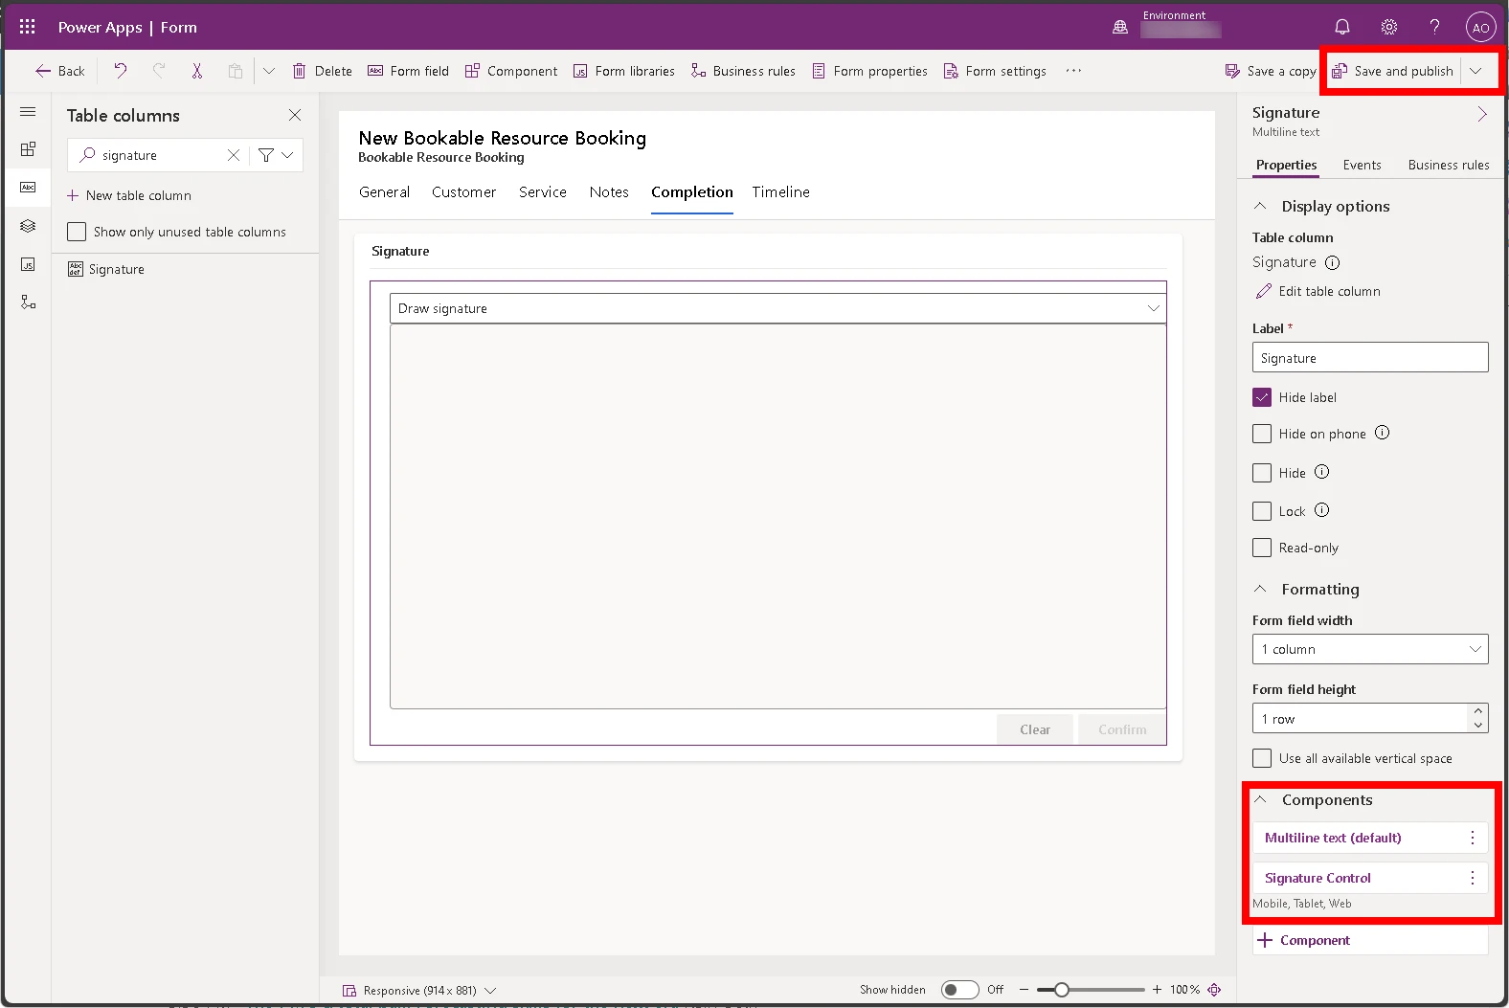Viewport: 1509px width, 1008px height.
Task: Switch to the Customer form tab
Action: click(x=463, y=191)
